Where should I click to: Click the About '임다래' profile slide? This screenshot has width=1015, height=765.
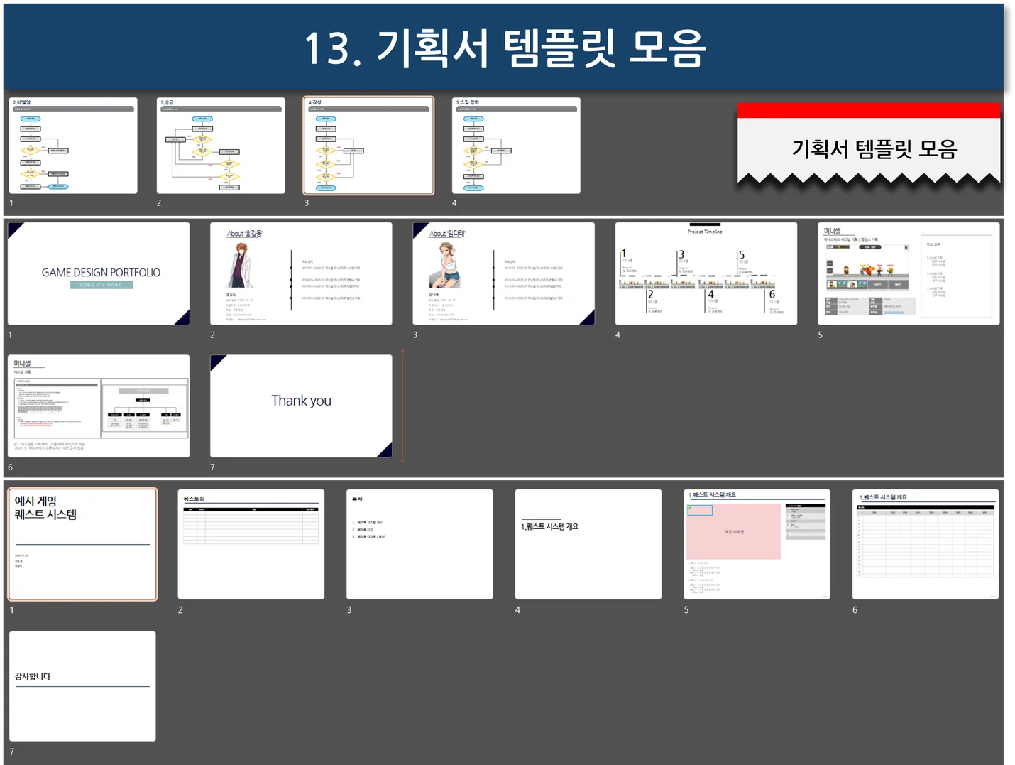click(x=503, y=273)
